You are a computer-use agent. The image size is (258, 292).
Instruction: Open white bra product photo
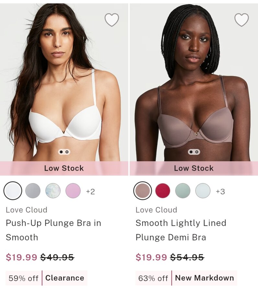click(x=64, y=82)
